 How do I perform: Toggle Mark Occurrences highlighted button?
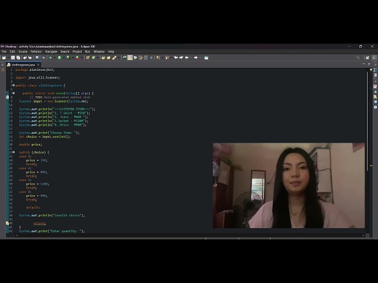click(130, 58)
